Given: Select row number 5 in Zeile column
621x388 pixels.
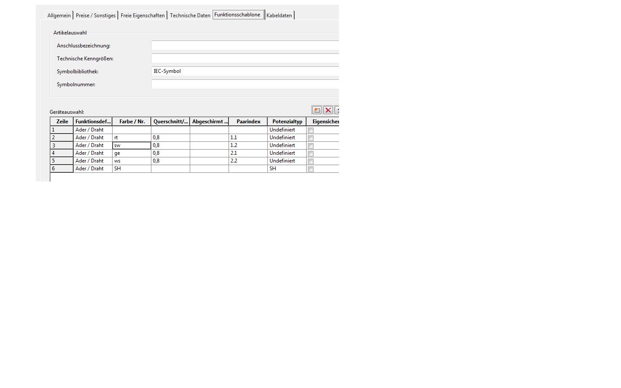Looking at the screenshot, I should (62, 161).
